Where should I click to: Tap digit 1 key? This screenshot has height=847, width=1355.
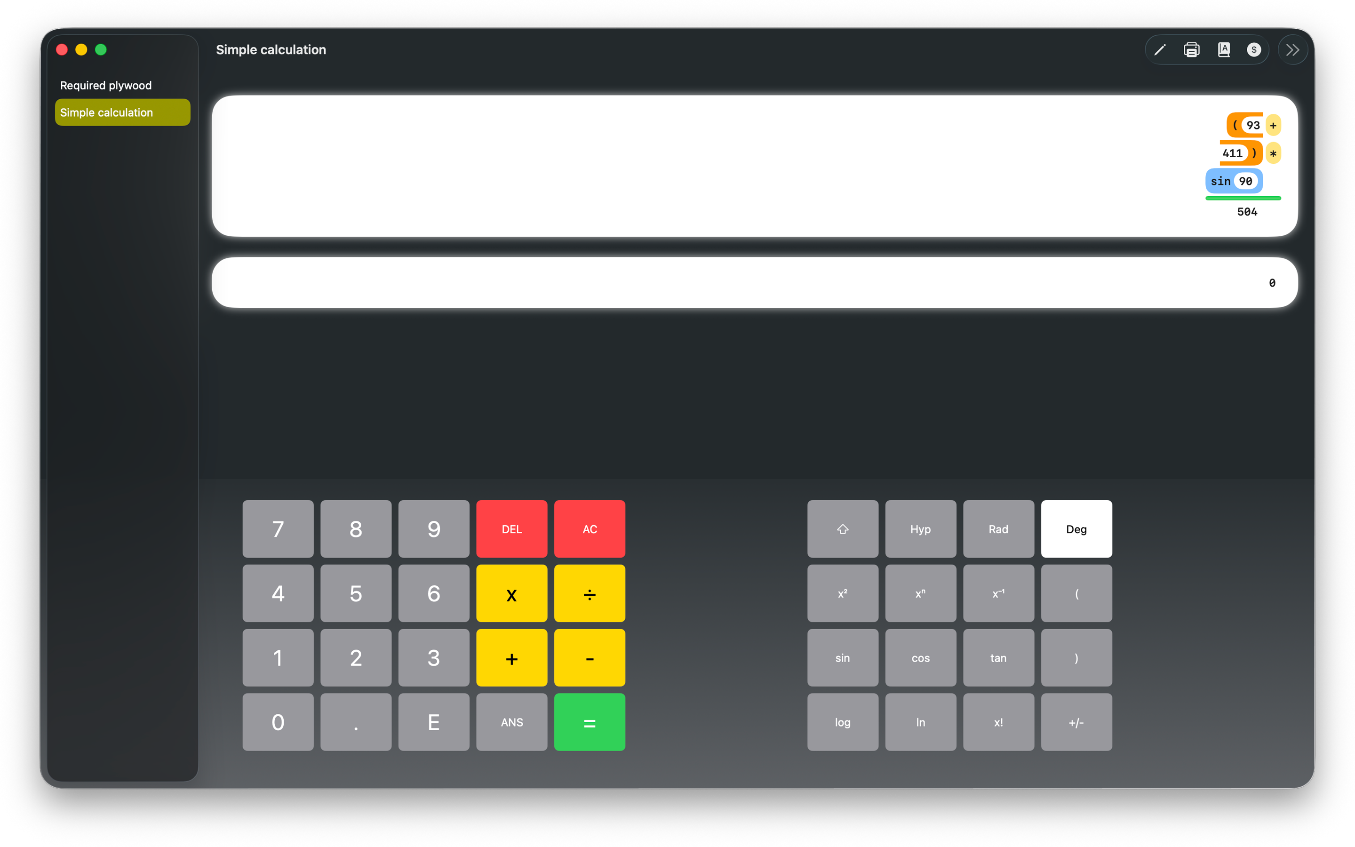(x=278, y=658)
